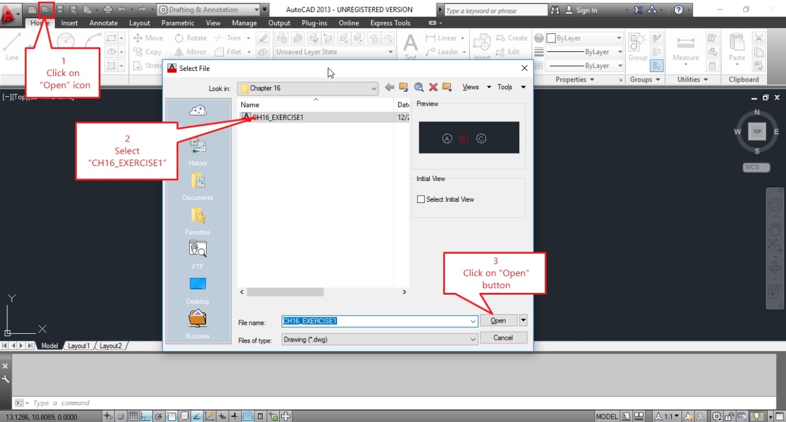Open the Express Tools tab
The image size is (786, 422).
pos(390,23)
